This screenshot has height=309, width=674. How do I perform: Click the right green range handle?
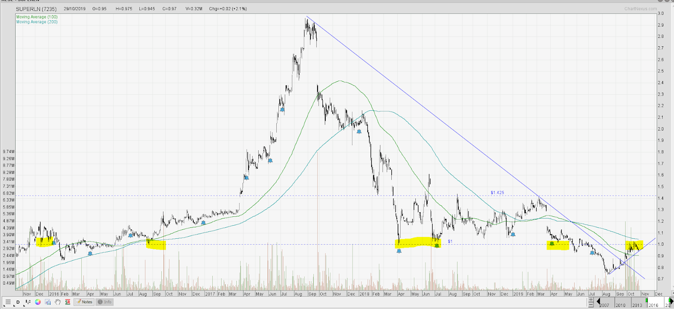[669, 300]
